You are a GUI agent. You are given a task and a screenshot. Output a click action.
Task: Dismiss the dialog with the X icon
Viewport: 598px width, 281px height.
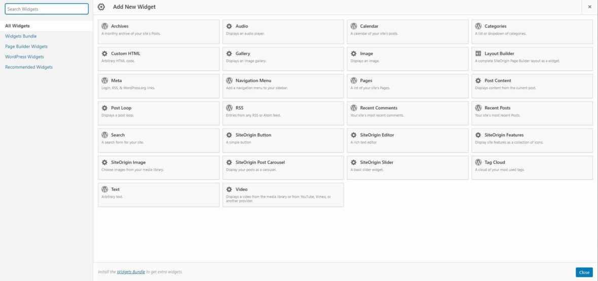pyautogui.click(x=589, y=7)
